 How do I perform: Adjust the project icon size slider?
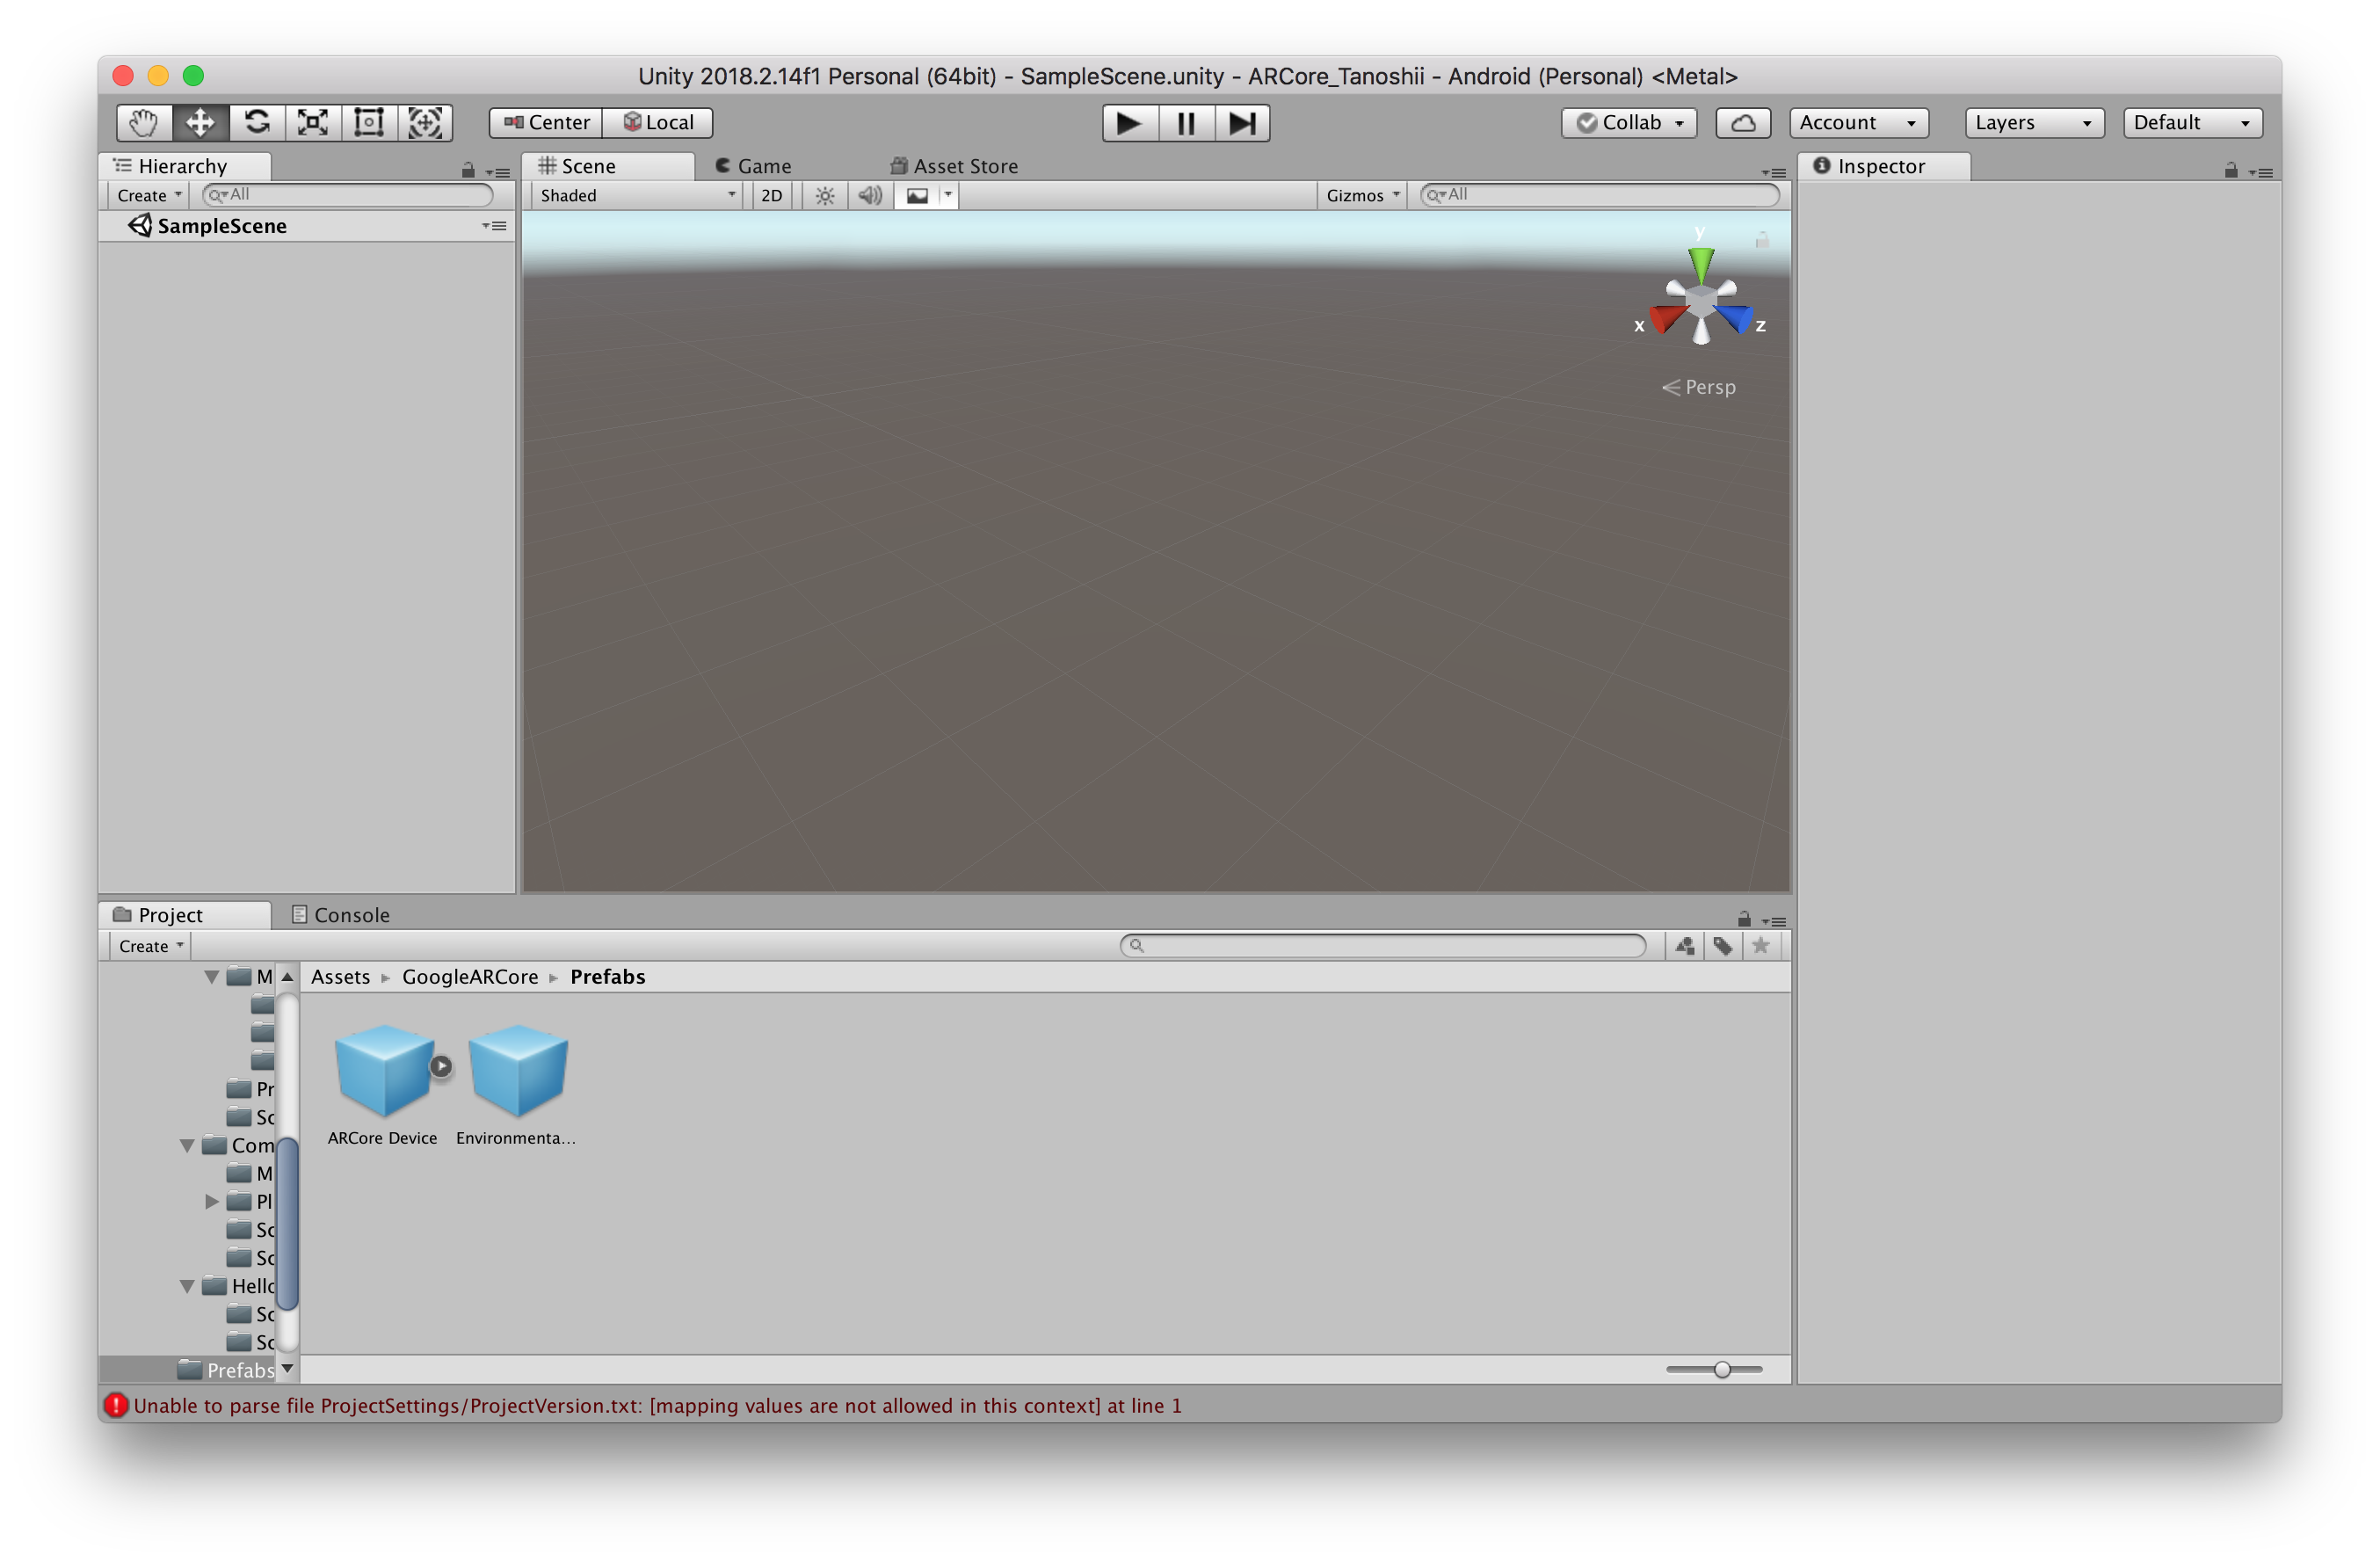tap(1721, 1369)
